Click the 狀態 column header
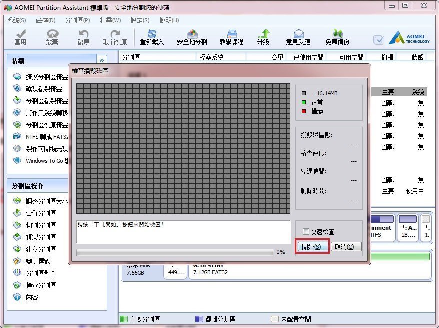 point(412,57)
